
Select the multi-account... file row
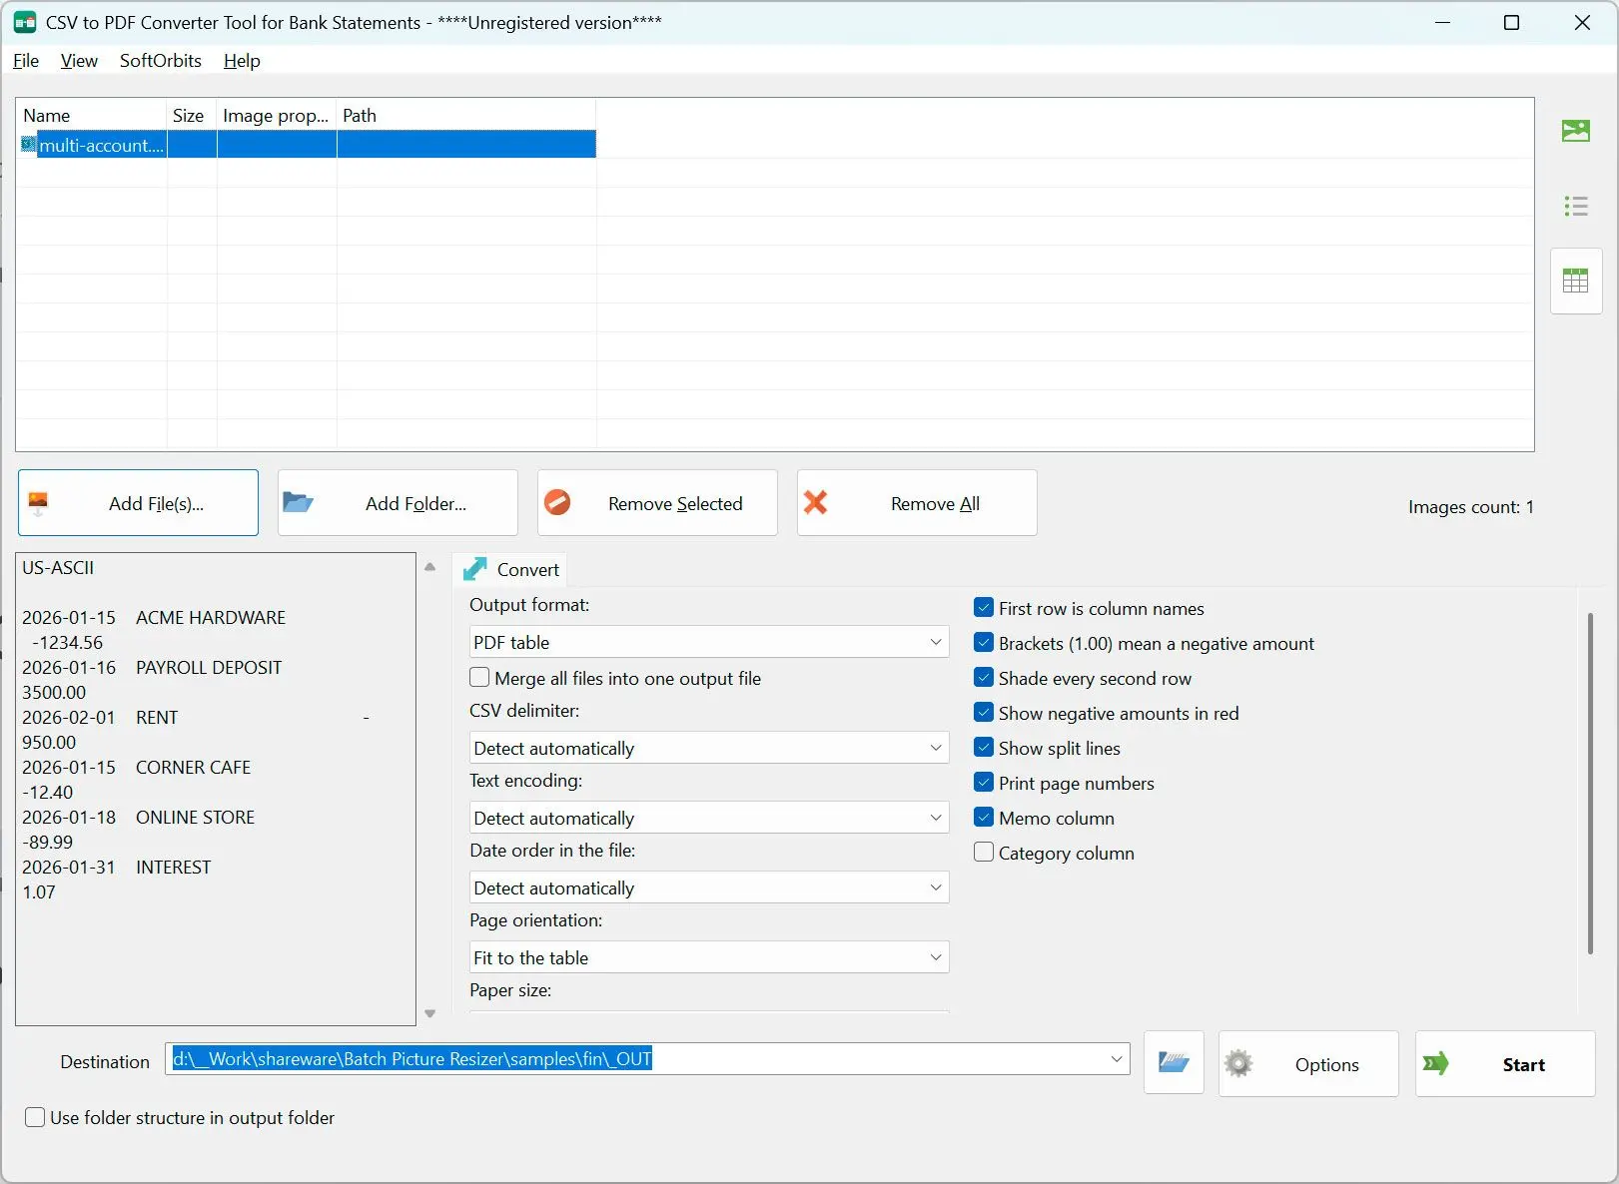[x=307, y=145]
